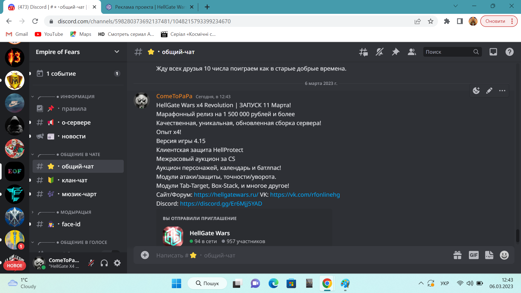The image size is (521, 293).
Task: Open the Discord inbox
Action: tap(493, 52)
